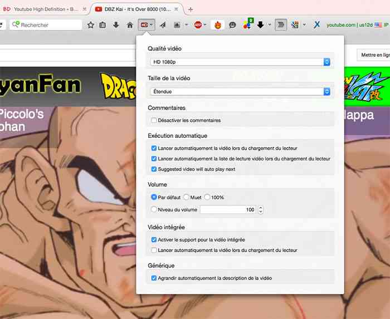Screen dimensions: 390x319
Task: Go to home page icon
Action: click(x=130, y=25)
